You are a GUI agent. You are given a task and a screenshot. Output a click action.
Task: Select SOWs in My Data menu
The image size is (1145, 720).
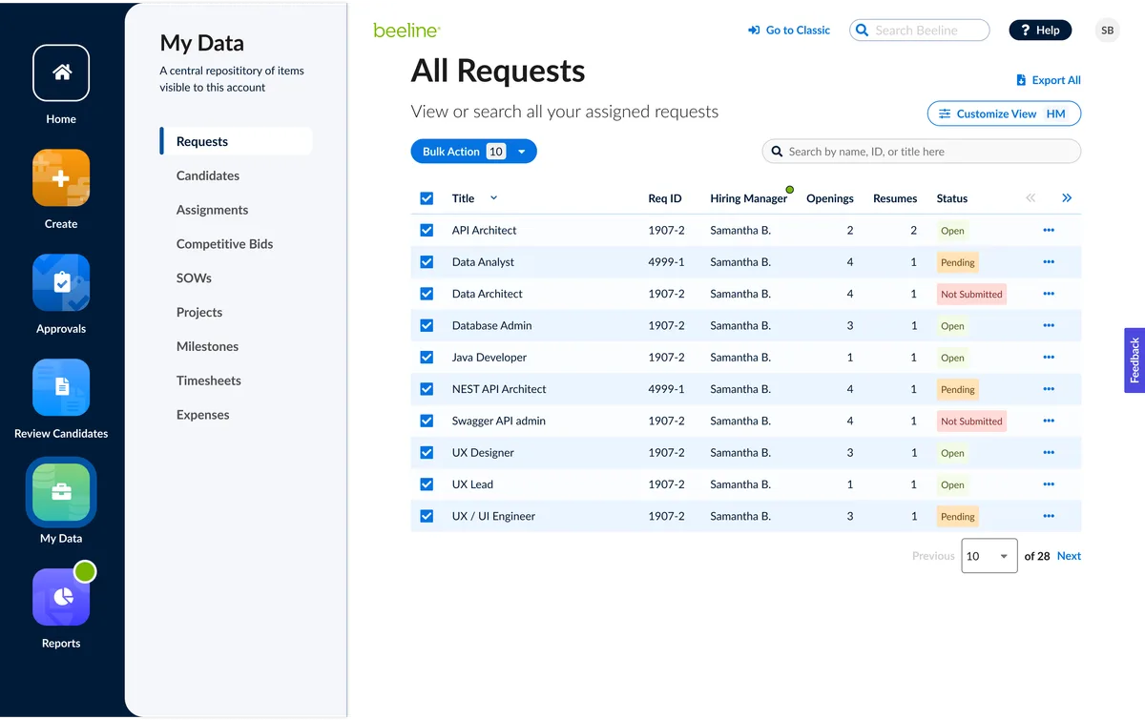[194, 278]
